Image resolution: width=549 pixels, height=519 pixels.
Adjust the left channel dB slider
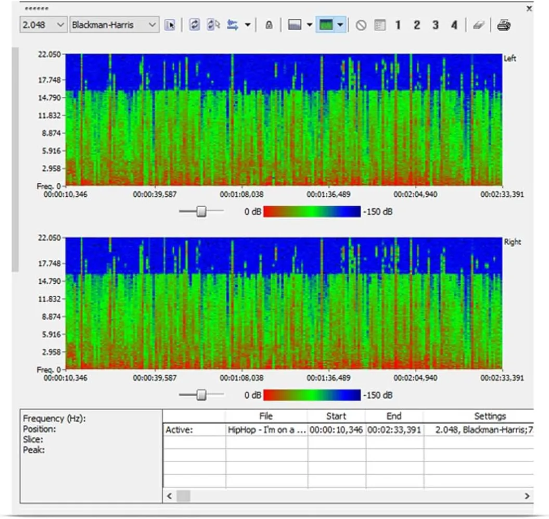tap(200, 211)
